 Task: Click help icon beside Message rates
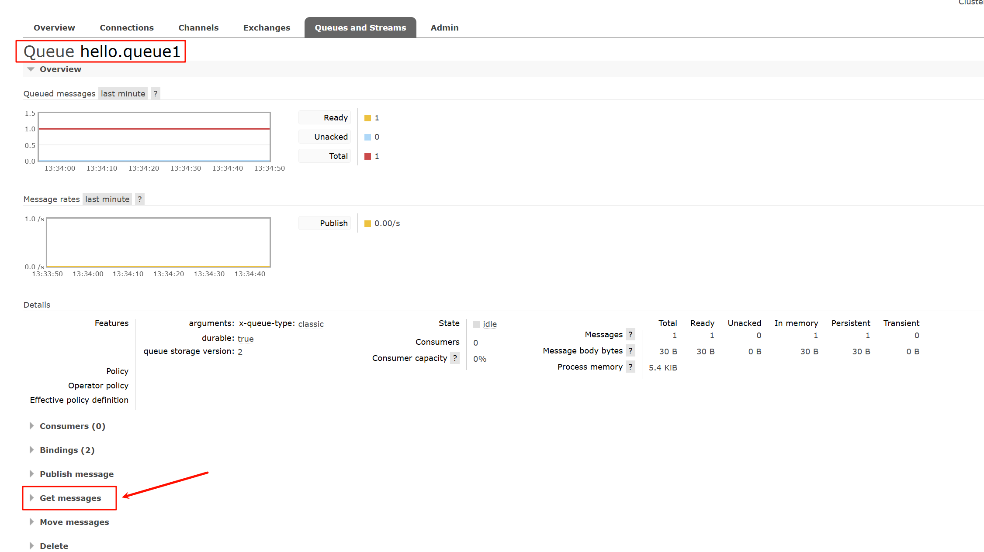[x=139, y=199]
